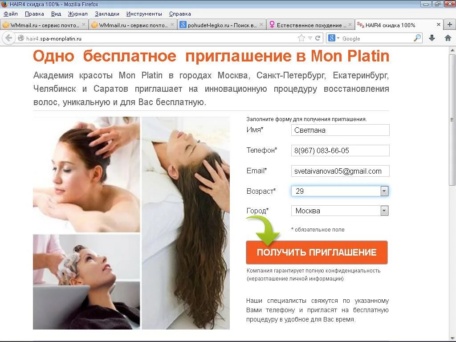
Task: Switch to the second WMmail.ru tab
Action: click(x=133, y=25)
